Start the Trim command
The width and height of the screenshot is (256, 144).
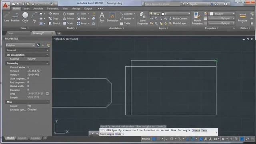tap(82, 14)
